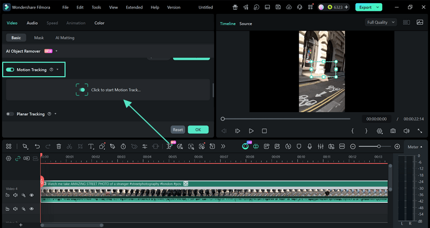Click the start Motion Track icon
430x228 pixels.
(x=82, y=90)
